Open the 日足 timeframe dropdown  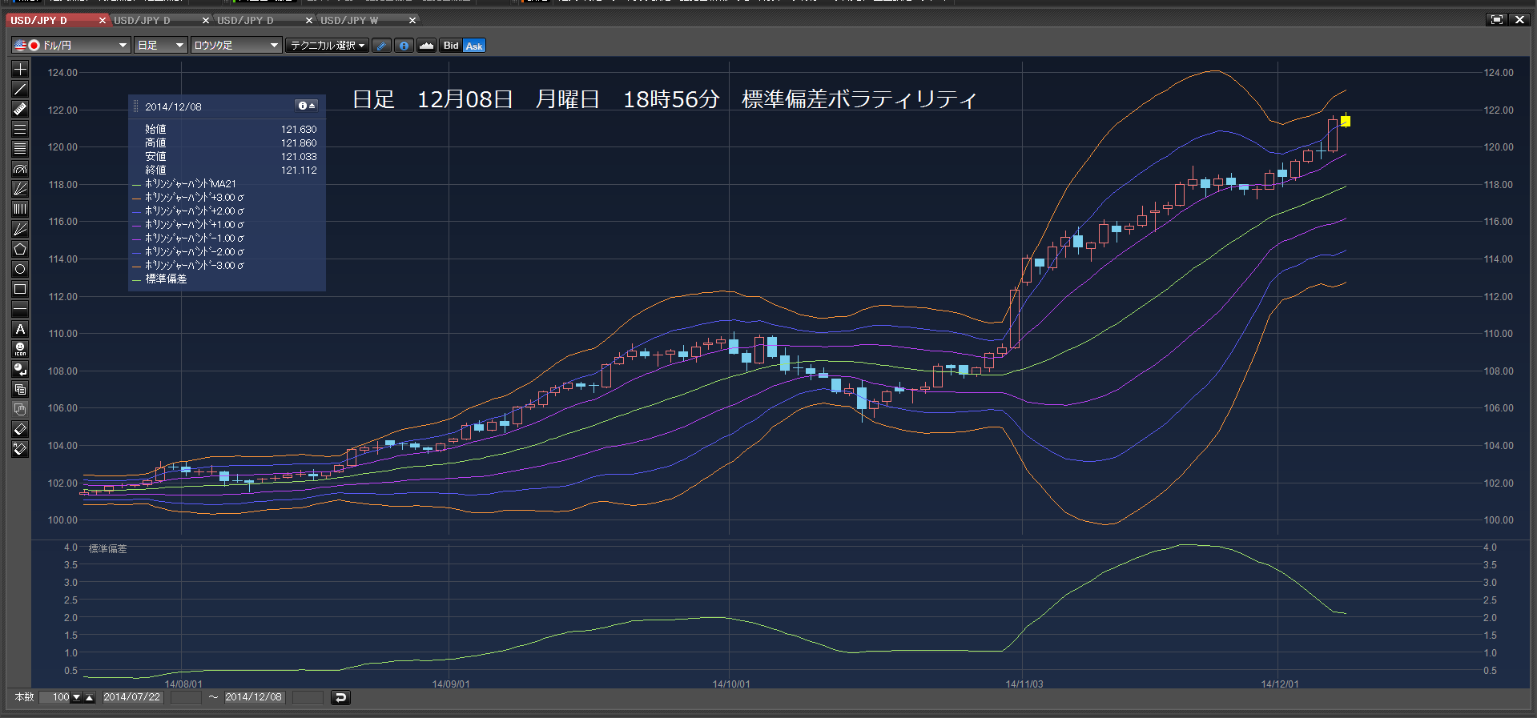pyautogui.click(x=160, y=46)
